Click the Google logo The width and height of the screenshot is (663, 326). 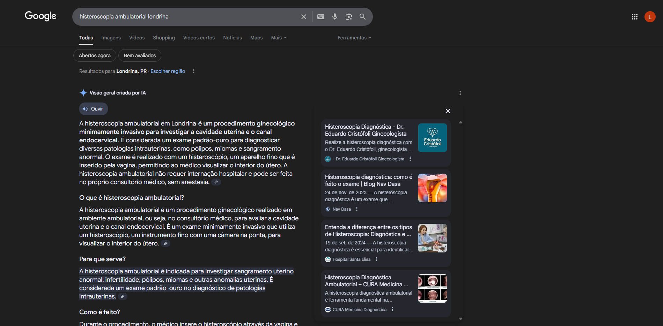tap(40, 16)
